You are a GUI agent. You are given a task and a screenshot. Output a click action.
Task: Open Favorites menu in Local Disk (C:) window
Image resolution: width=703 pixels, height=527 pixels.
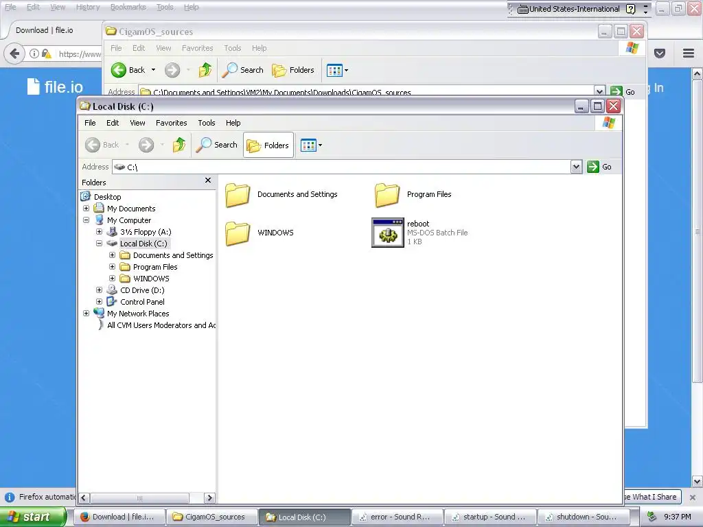(x=171, y=123)
